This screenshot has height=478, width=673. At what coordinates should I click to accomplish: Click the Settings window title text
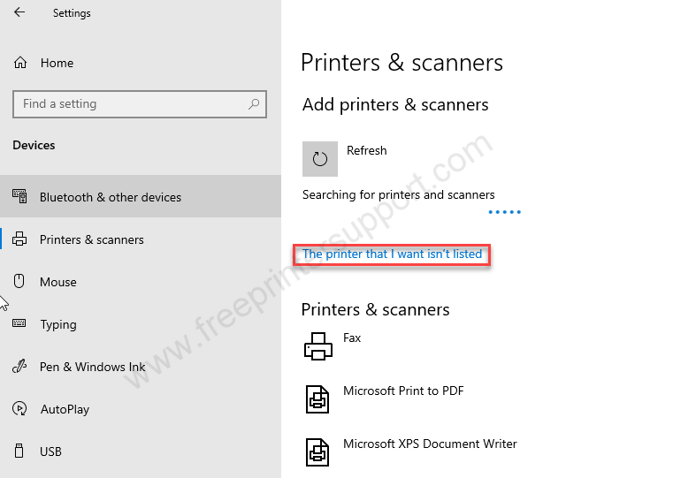tap(72, 13)
